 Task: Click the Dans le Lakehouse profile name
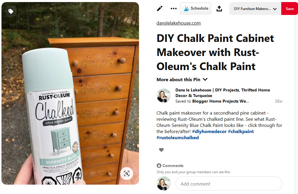click(x=222, y=93)
